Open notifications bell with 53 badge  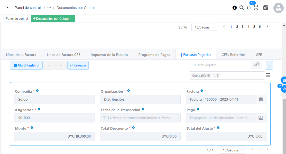249,8
